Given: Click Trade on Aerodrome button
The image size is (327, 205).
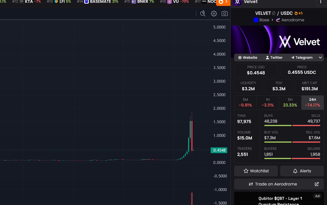Looking at the screenshot, I should [272, 184].
